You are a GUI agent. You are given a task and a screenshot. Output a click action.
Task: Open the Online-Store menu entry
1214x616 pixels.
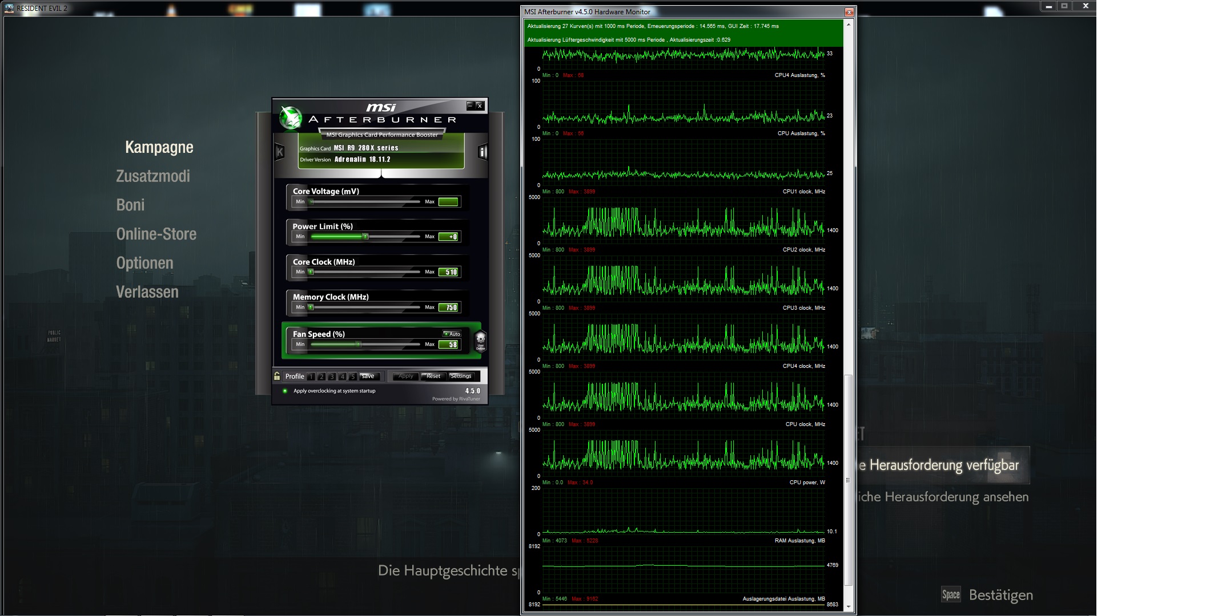point(156,234)
